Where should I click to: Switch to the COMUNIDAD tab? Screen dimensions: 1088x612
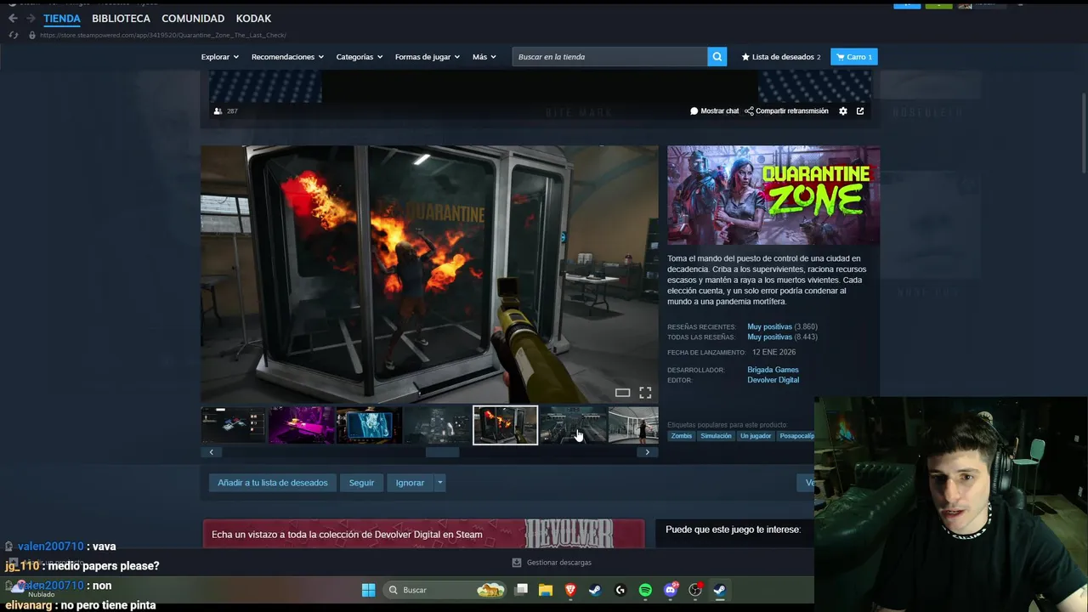pos(193,18)
